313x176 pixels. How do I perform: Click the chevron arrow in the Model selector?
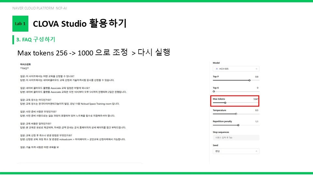[256, 69]
